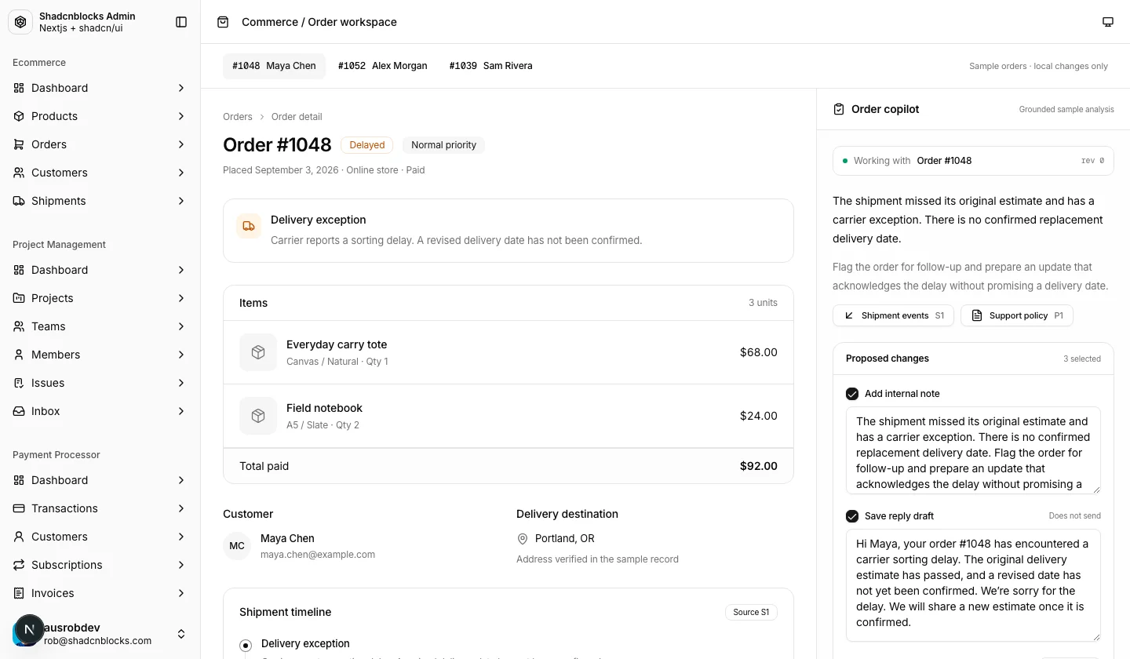The height and width of the screenshot is (659, 1130).
Task: Click the Transactions card icon in sidebar
Action: coord(19,508)
